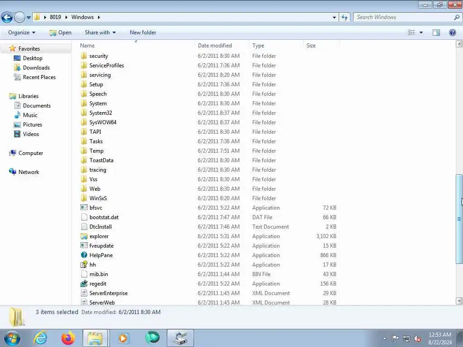Select Favorites in navigation pane
Viewport: 463px width, 347px height.
click(x=29, y=49)
